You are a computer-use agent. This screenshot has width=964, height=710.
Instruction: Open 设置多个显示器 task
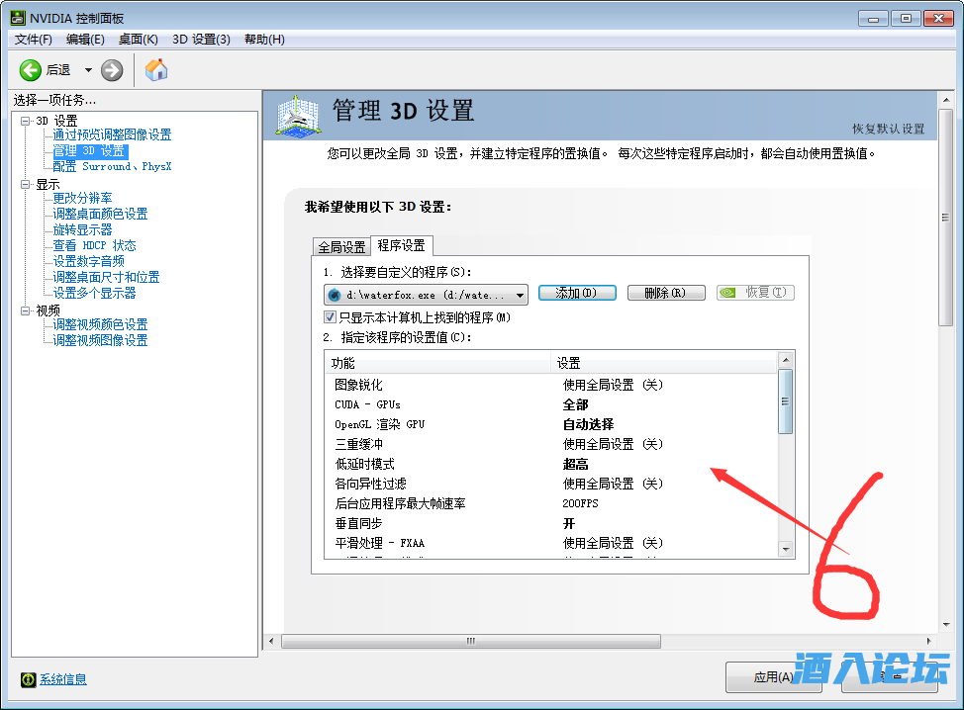[x=94, y=293]
